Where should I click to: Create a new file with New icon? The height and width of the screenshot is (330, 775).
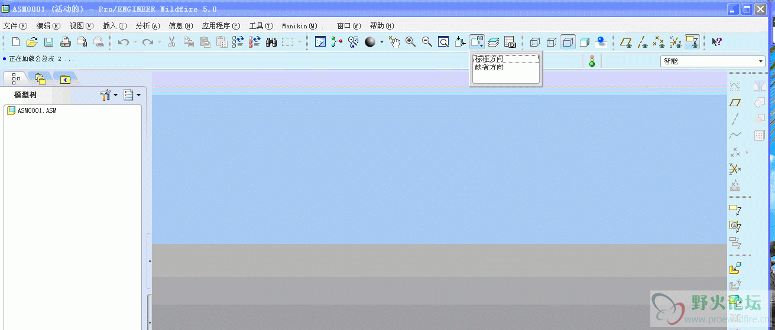(x=16, y=42)
